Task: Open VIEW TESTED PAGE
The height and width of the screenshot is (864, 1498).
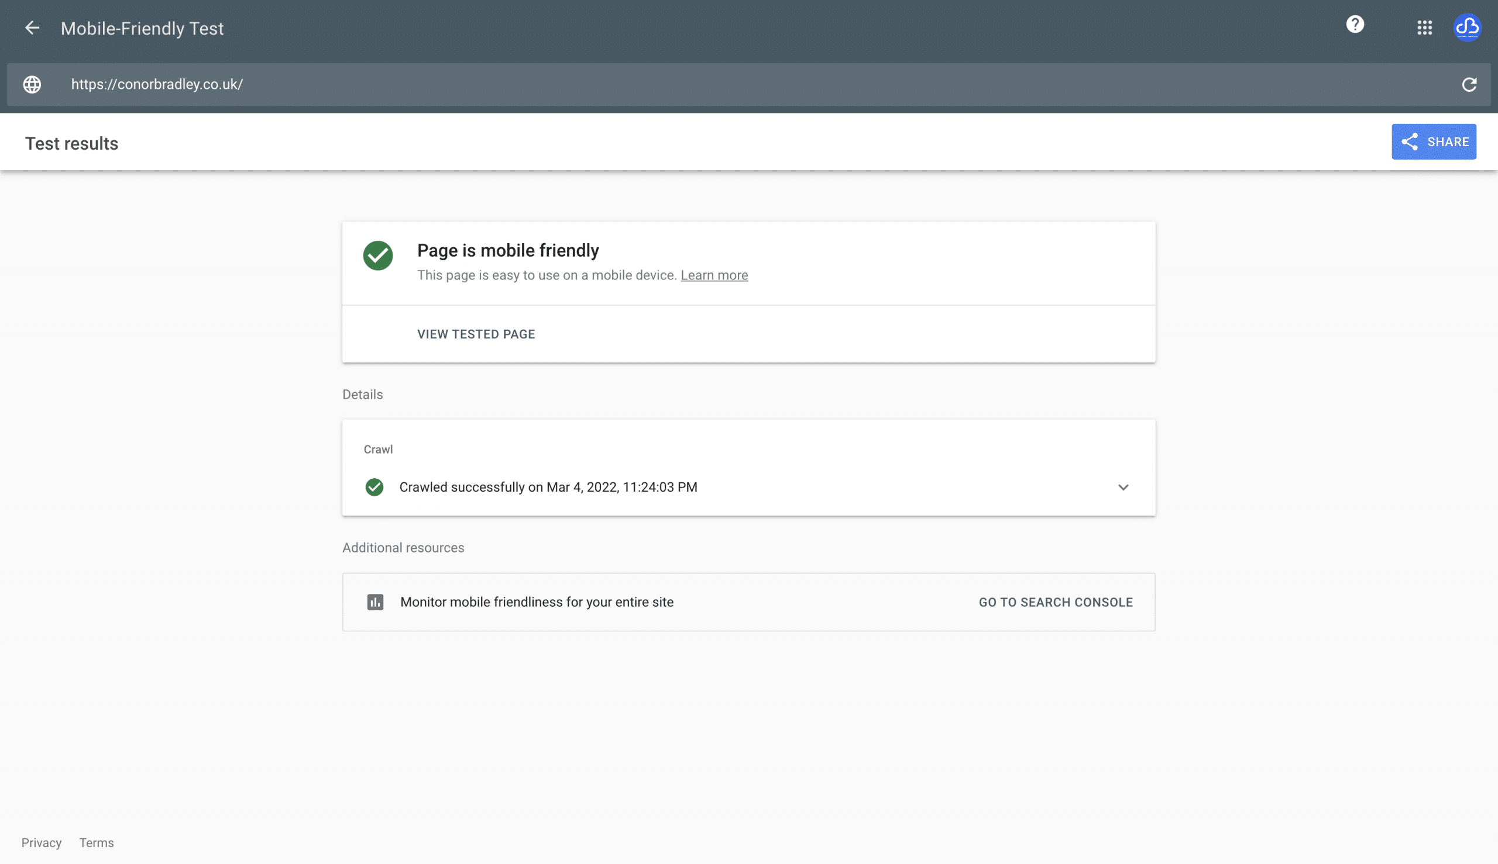Action: tap(476, 334)
